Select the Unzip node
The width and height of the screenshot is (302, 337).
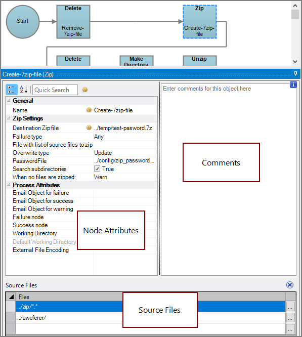199,61
